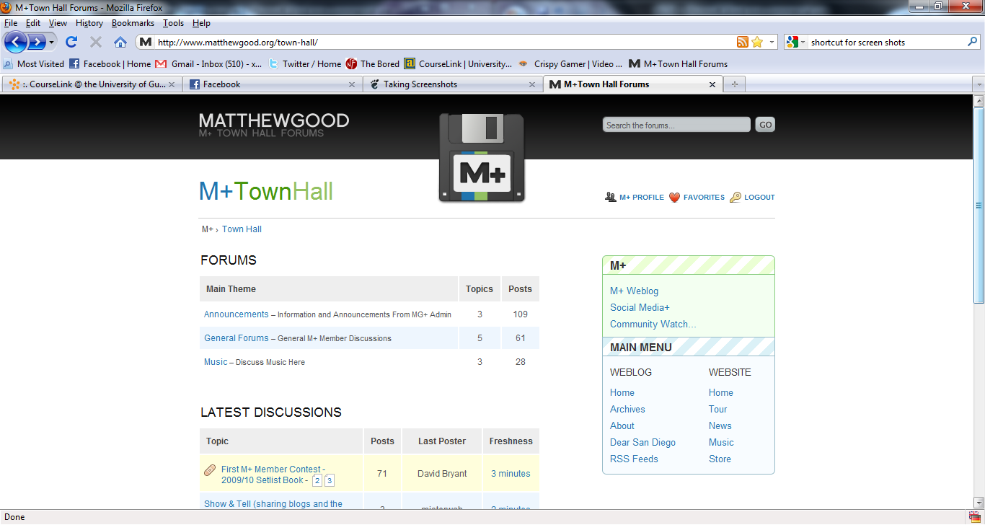Click the M+ floppy disk logo

(x=482, y=157)
